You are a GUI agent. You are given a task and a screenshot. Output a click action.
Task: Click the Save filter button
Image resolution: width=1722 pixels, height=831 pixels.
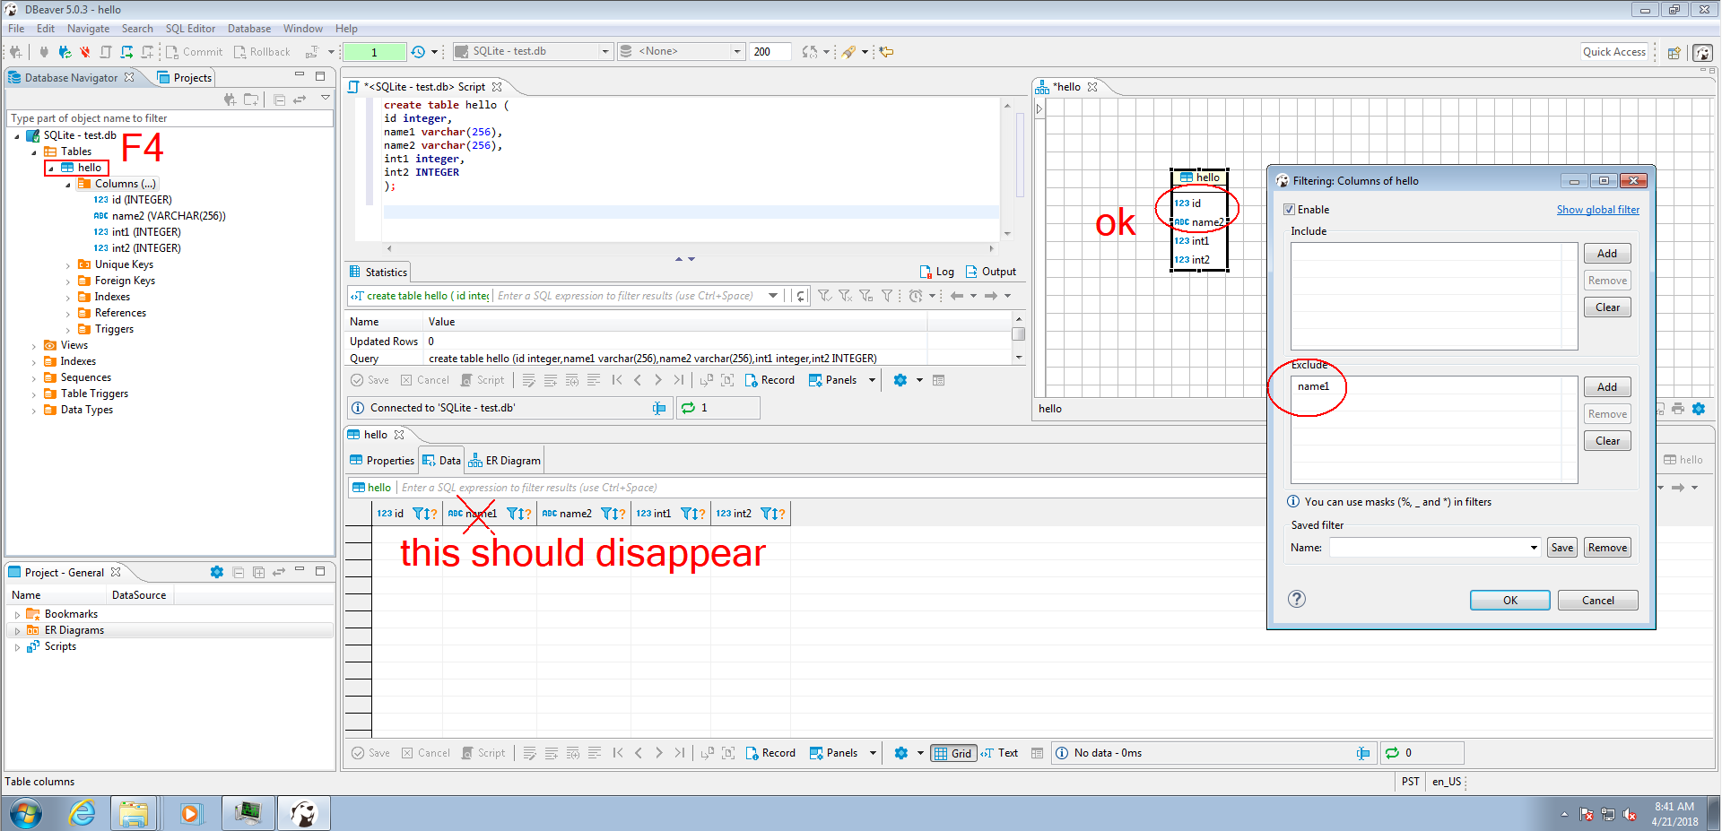[1562, 548]
